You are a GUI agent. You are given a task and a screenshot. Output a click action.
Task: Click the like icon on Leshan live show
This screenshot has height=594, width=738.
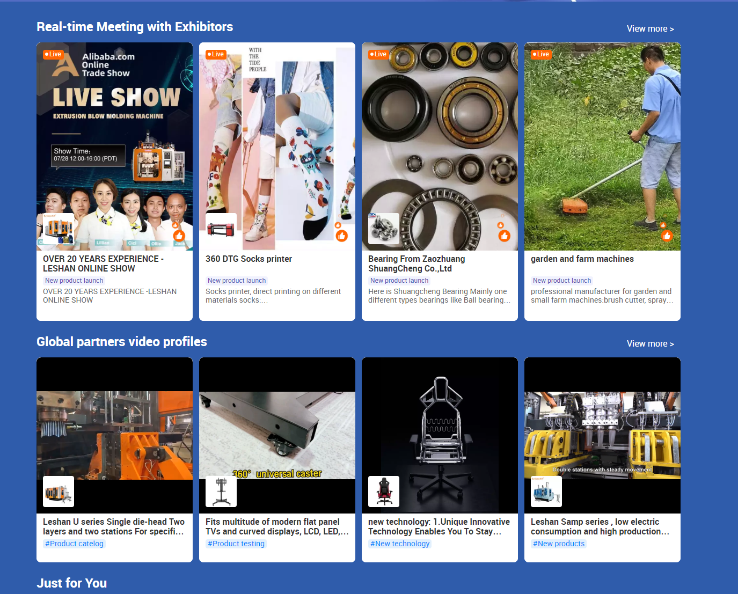[x=179, y=236]
